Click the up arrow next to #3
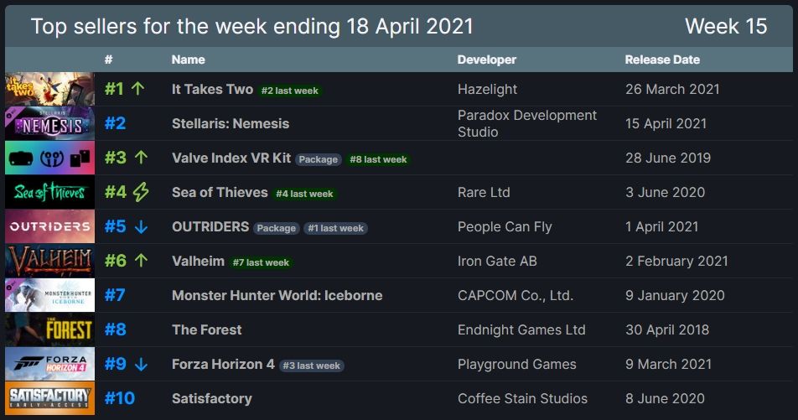 141,158
